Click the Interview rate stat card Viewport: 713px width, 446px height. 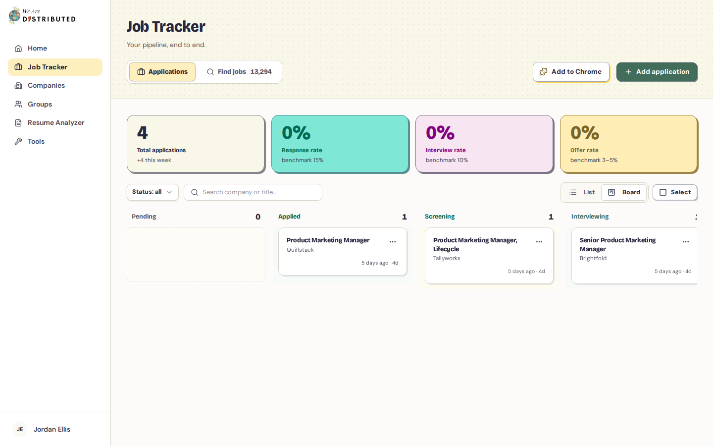(x=484, y=144)
